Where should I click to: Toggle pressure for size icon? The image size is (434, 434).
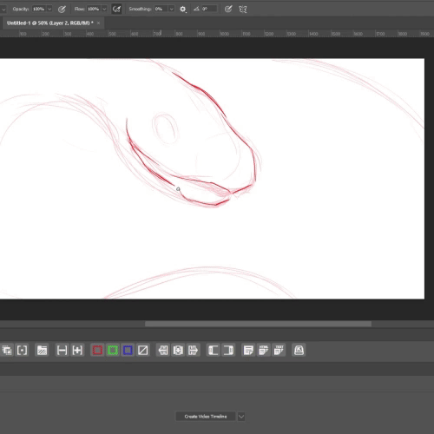click(228, 10)
